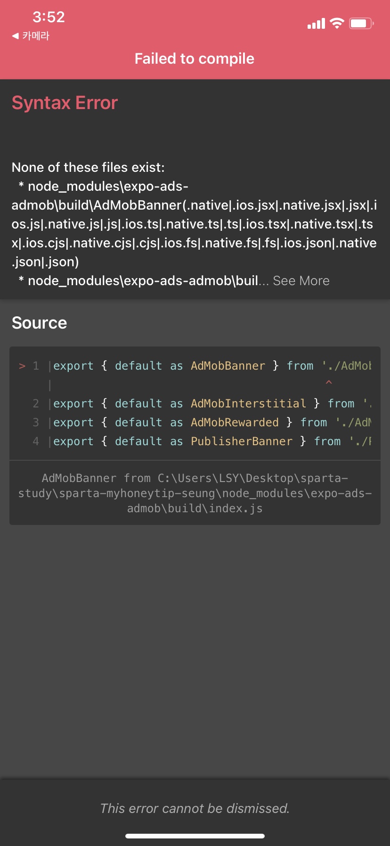Tap the iOS home indicator bar
Screen dimensions: 390x846
(195, 836)
